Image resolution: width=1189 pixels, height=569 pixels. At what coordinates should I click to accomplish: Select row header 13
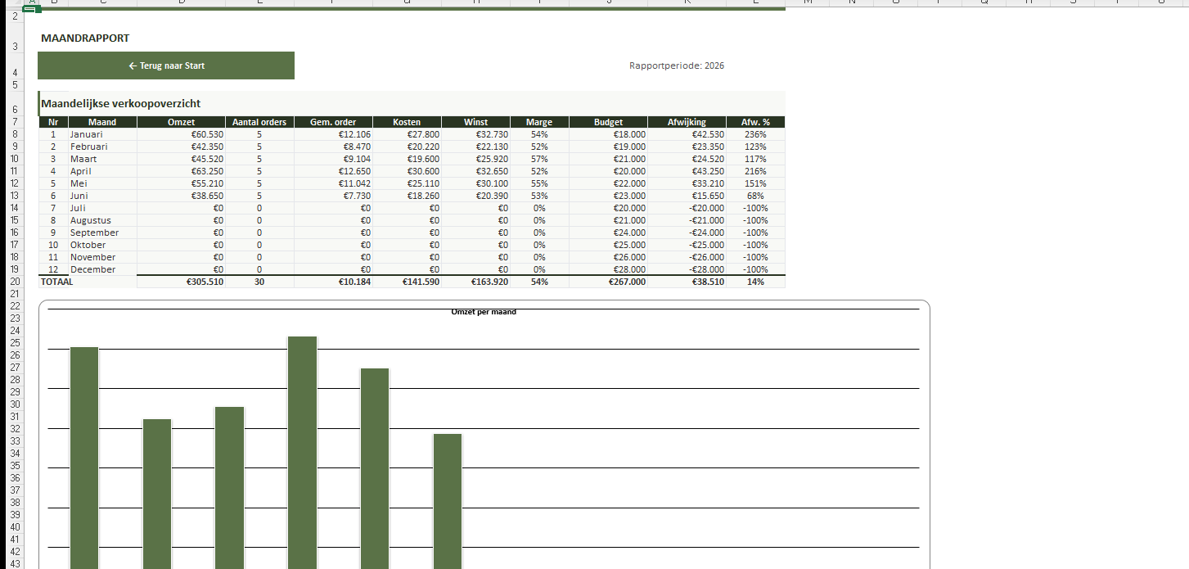tap(15, 196)
